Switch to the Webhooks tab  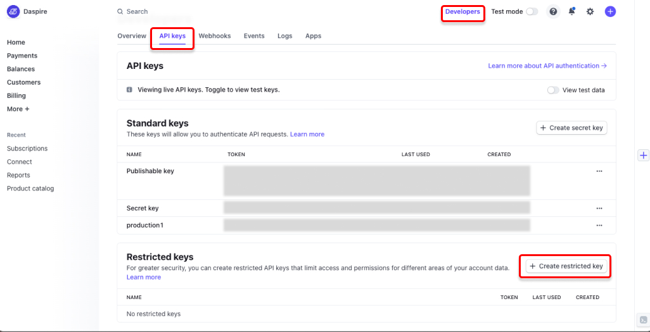coord(215,36)
